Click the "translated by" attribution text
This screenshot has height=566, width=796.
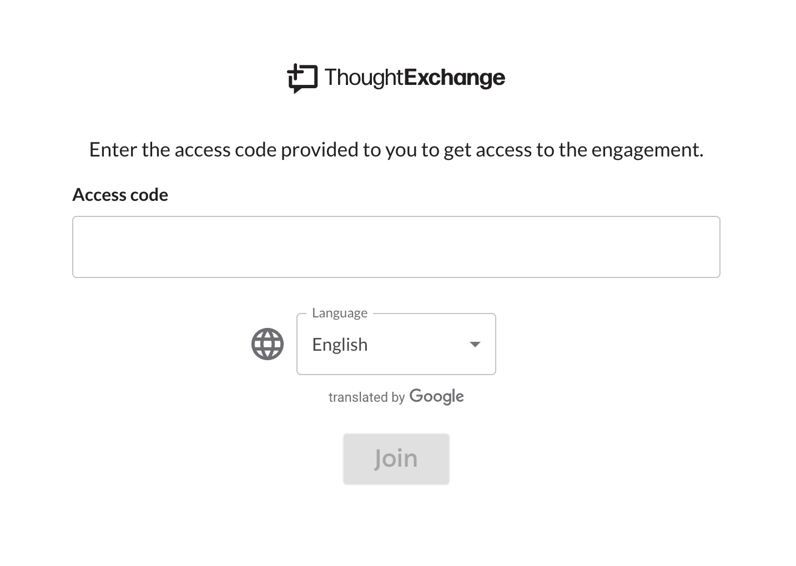coord(366,397)
